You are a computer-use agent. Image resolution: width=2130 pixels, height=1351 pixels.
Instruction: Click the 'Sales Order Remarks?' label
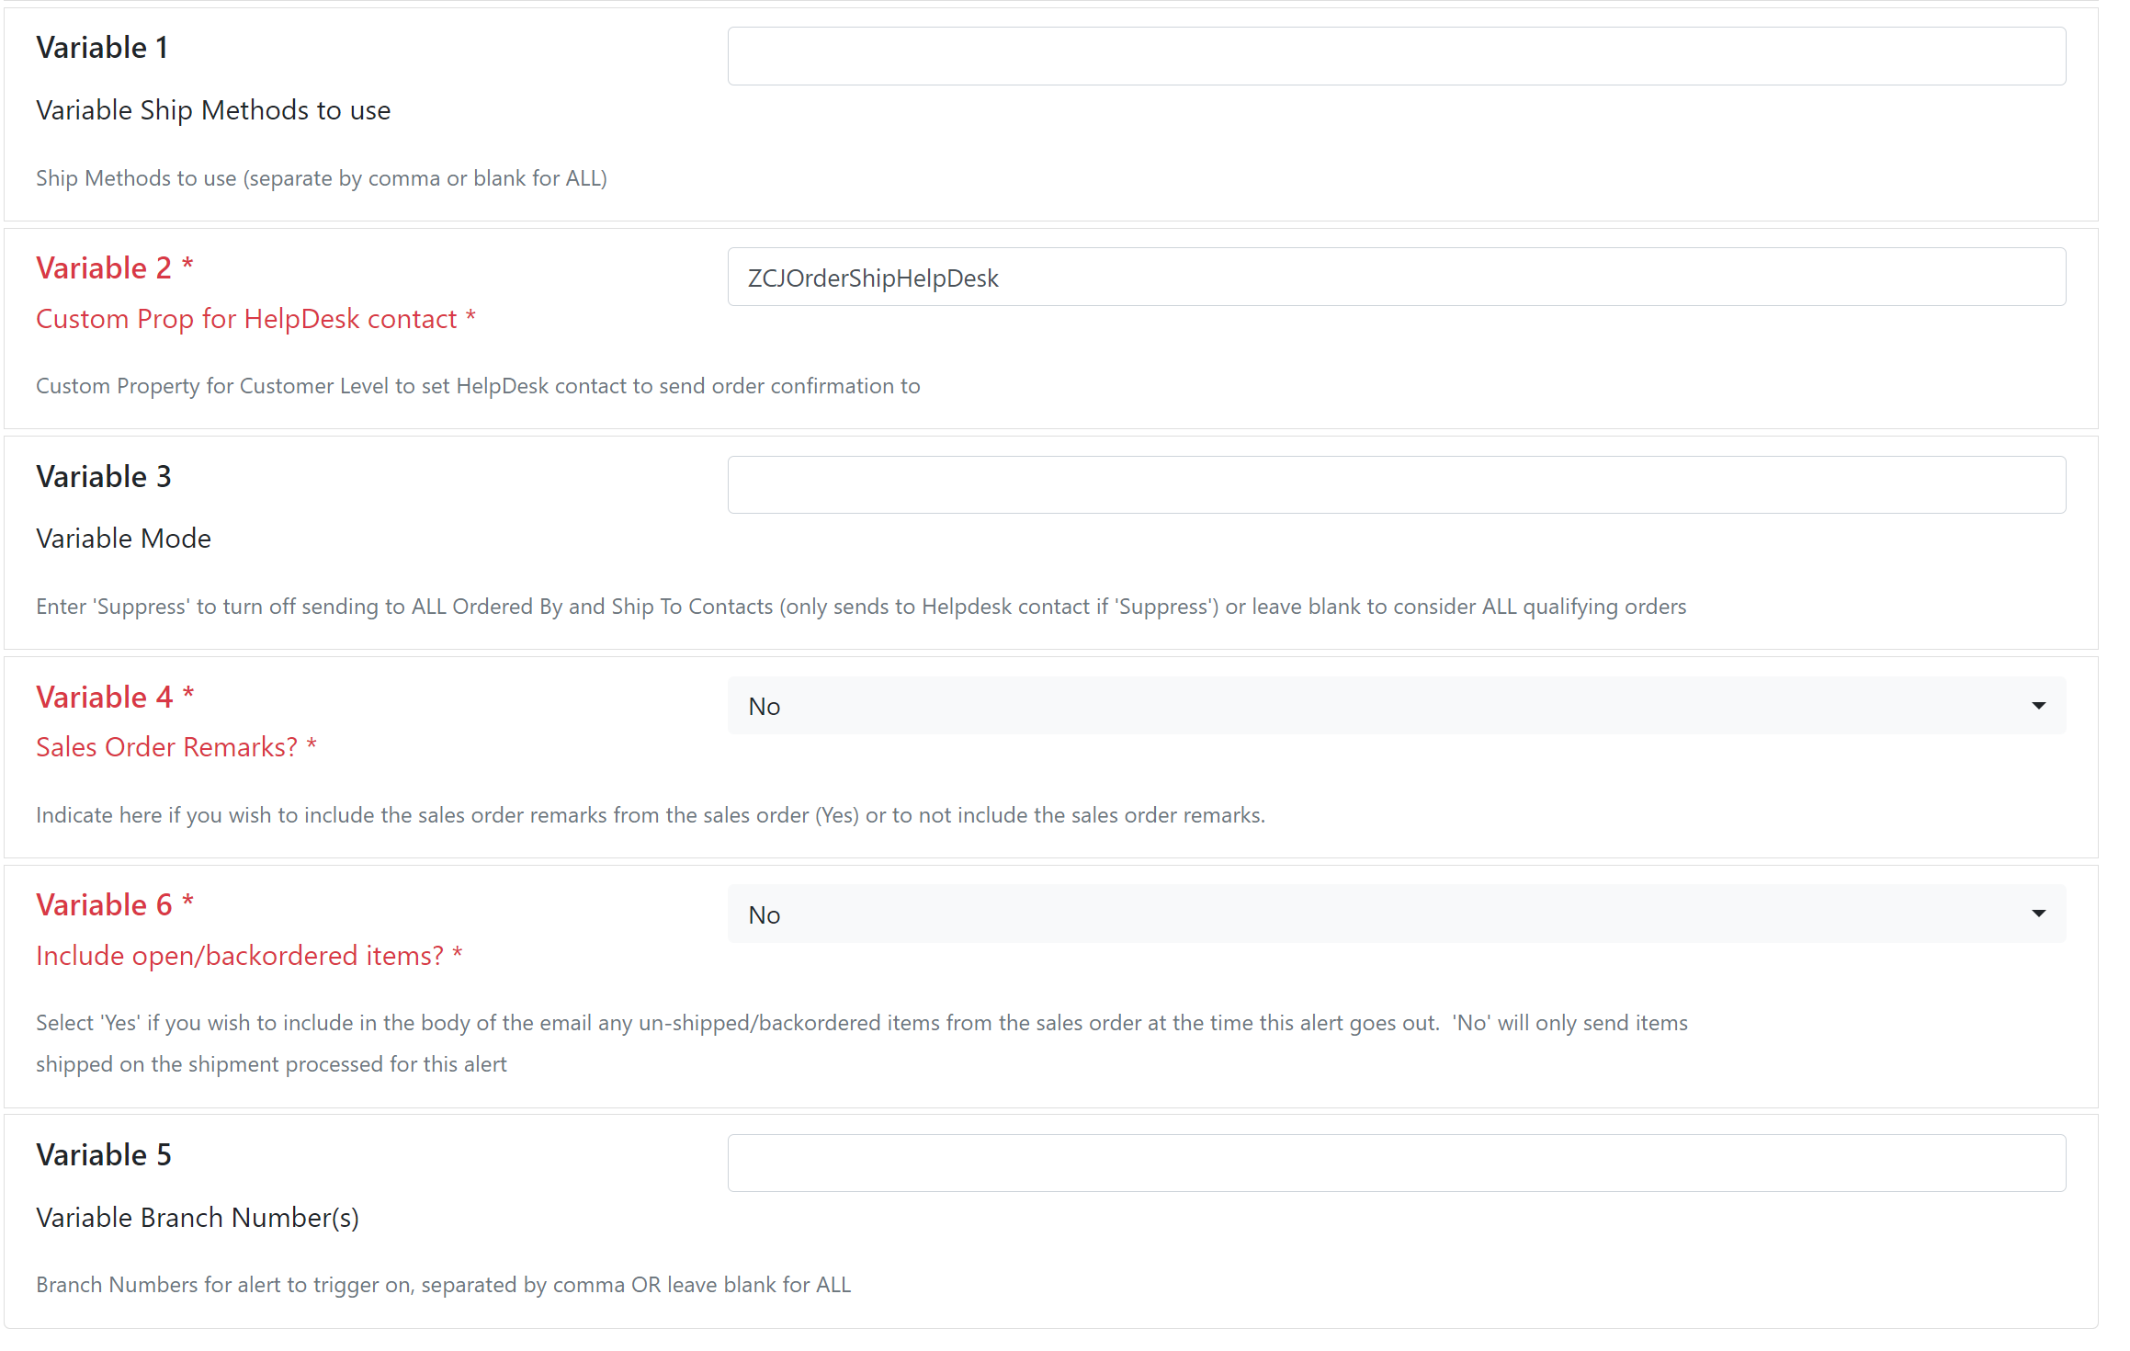(x=176, y=747)
